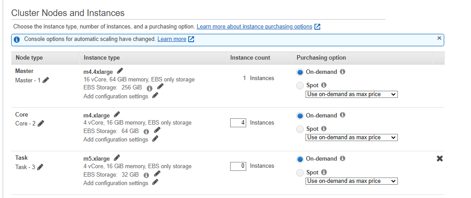Open the Master max price dropdown
This screenshot has height=198, width=471.
[351, 94]
